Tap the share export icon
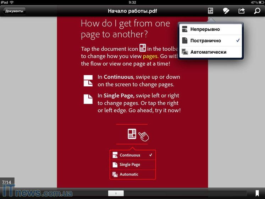The image size is (265, 199). [x=242, y=11]
